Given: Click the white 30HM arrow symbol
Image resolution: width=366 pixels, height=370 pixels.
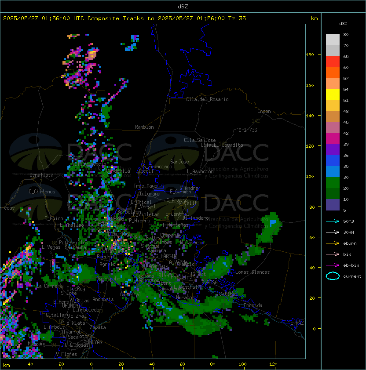Looking at the screenshot, I should click(333, 232).
